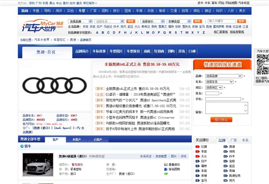Click 其它城市>> link at top
This screenshot has width=269, height=184.
pos(90,3)
